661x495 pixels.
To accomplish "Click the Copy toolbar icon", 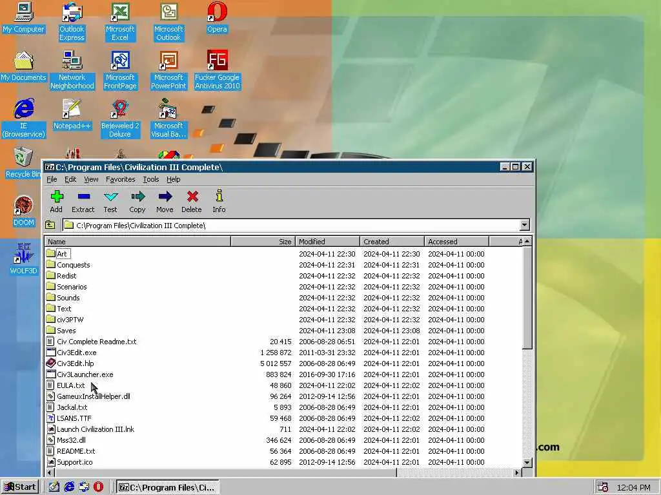I will click(x=137, y=201).
